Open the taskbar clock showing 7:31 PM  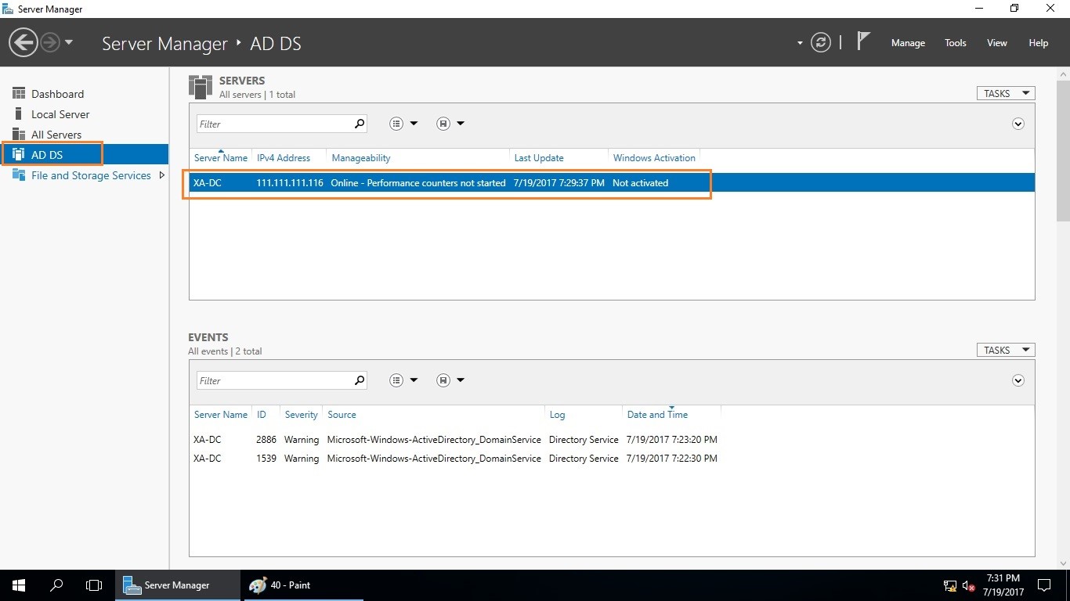[1003, 585]
